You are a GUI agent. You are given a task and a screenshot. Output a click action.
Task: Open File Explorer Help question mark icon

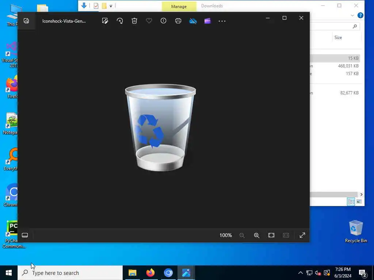coord(360,15)
